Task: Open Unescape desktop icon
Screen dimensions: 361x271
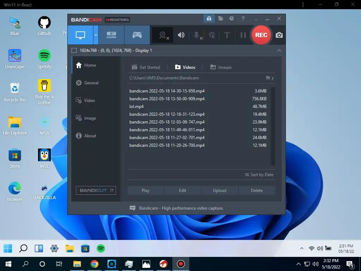Action: click(x=15, y=59)
